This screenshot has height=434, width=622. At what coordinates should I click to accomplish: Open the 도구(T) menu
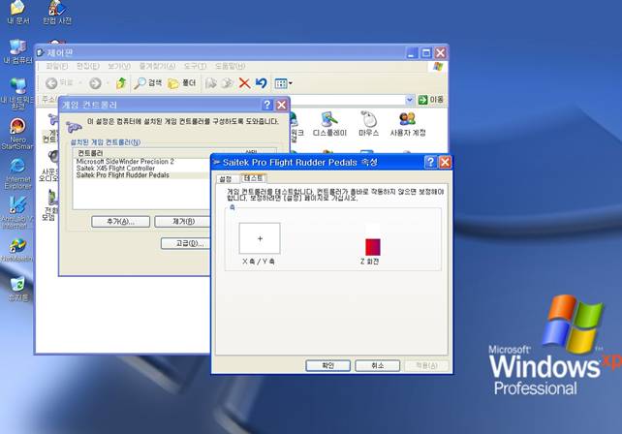[x=195, y=66]
